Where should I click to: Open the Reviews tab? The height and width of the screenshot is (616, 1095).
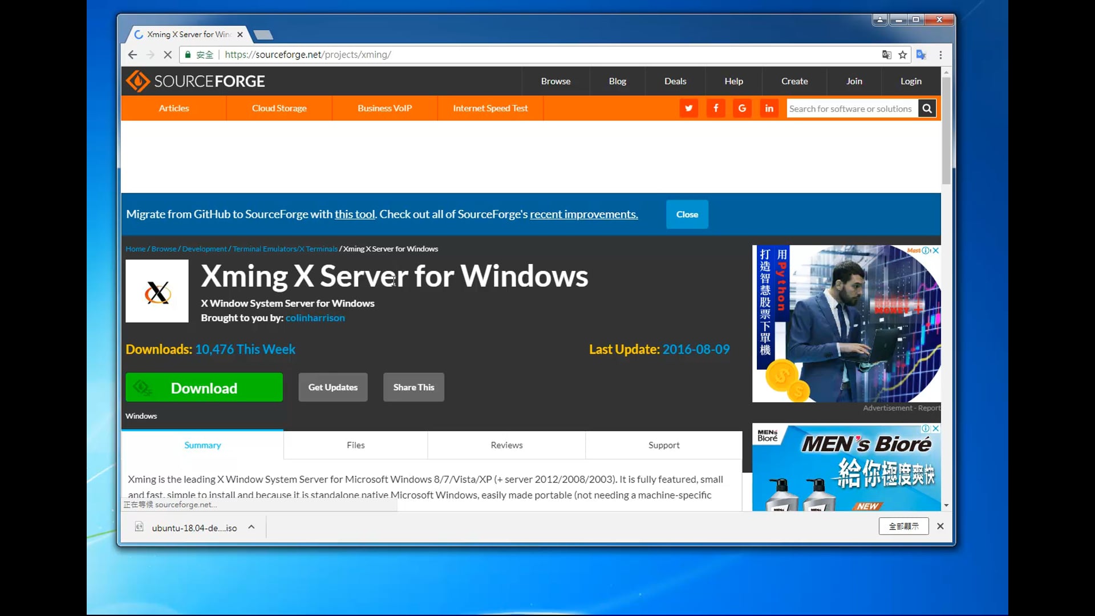[506, 445]
